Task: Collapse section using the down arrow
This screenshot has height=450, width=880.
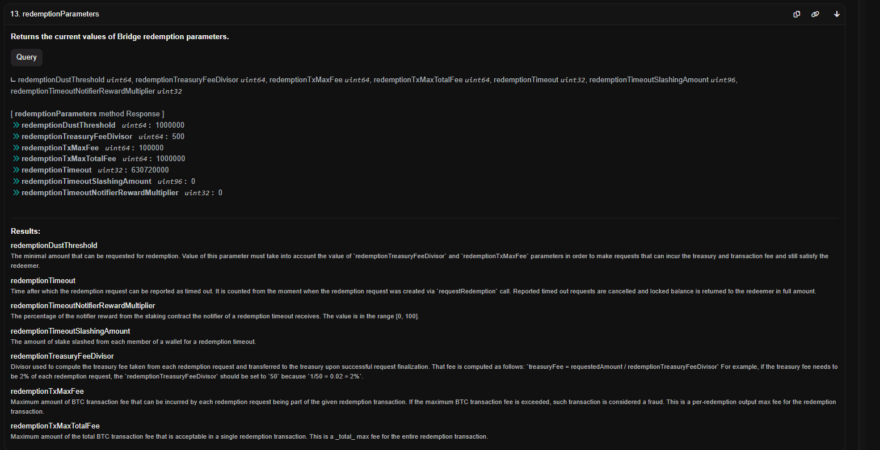Action: point(836,14)
